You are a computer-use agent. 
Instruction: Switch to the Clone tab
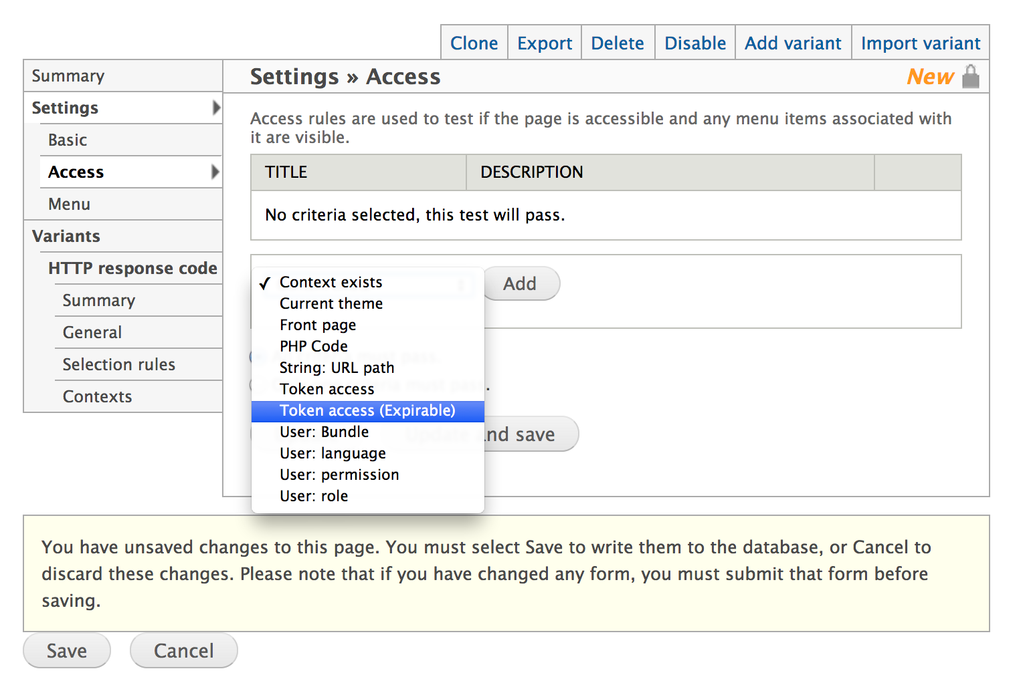474,42
